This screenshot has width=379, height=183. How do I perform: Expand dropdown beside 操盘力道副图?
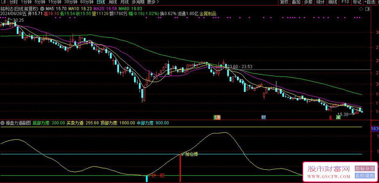click(3, 123)
